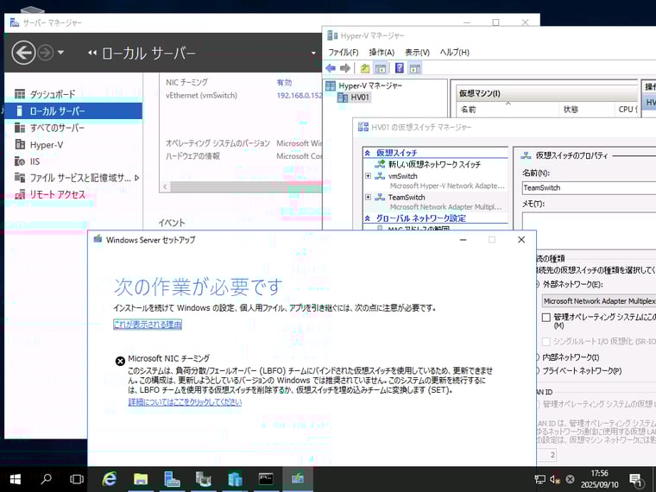Click the up-one-level folder icon in Hyper-V toolbar
Image resolution: width=656 pixels, height=492 pixels.
365,68
